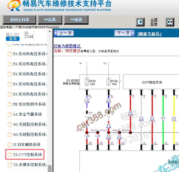This screenshot has width=179, height=172.
Task: Click the 当前:预览模式 status text
Action: tap(67, 51)
